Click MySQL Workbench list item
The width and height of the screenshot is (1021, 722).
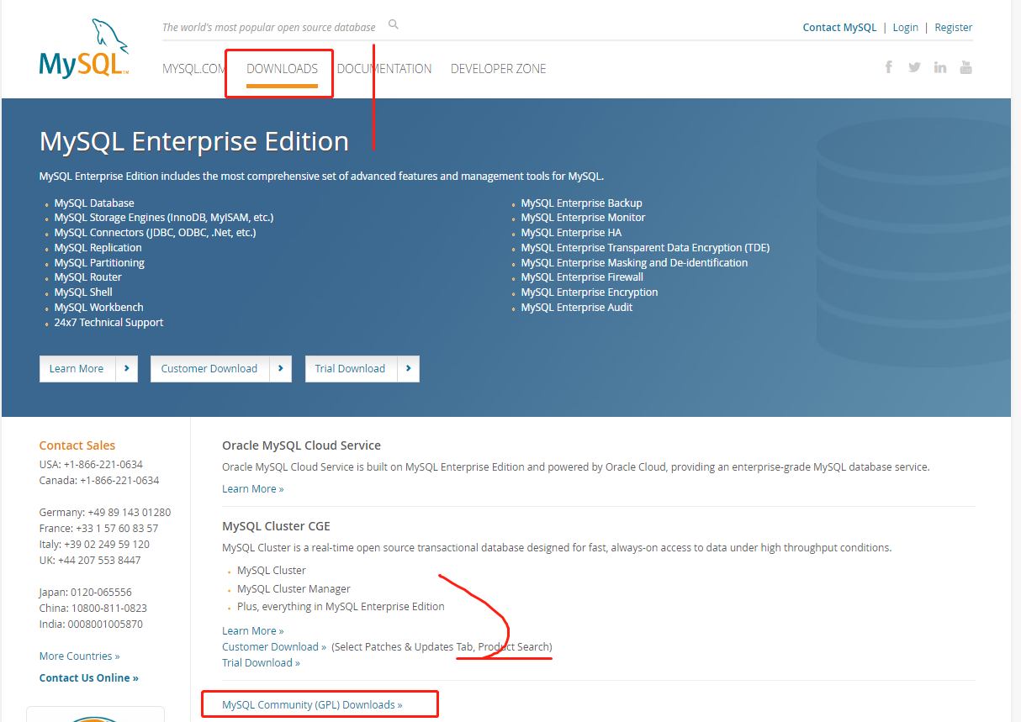point(98,307)
